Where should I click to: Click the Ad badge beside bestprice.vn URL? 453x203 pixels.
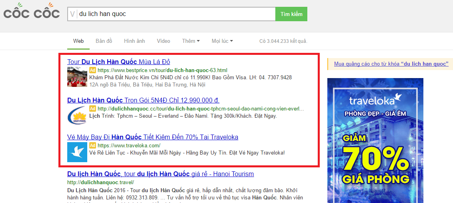(x=92, y=70)
